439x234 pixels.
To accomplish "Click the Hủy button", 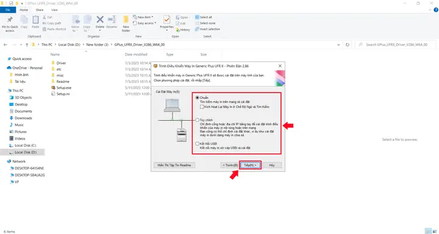I will point(272,165).
